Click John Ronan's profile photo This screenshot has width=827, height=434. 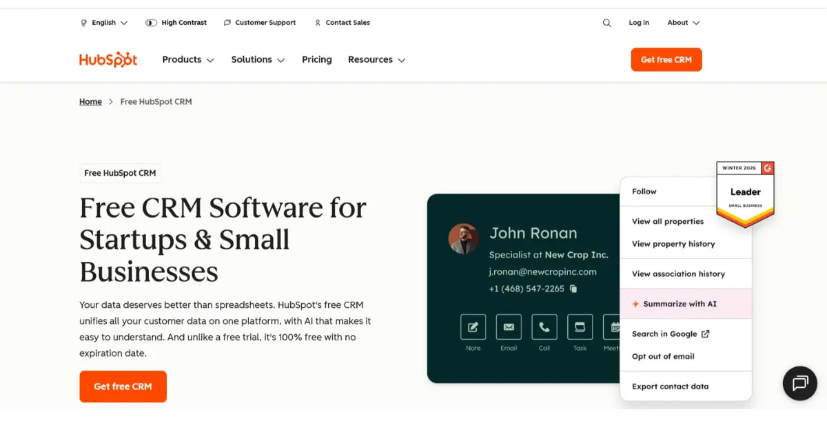pyautogui.click(x=463, y=238)
